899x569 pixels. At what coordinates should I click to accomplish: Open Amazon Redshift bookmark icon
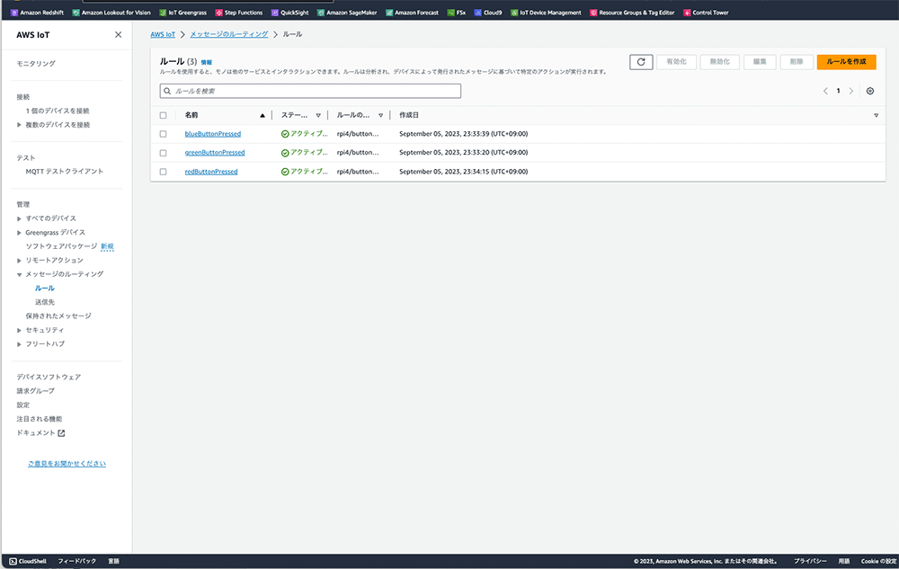click(x=14, y=13)
